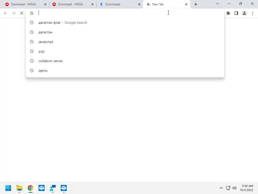Open Chrome three-dot menu
The image size is (258, 194).
tap(252, 13)
